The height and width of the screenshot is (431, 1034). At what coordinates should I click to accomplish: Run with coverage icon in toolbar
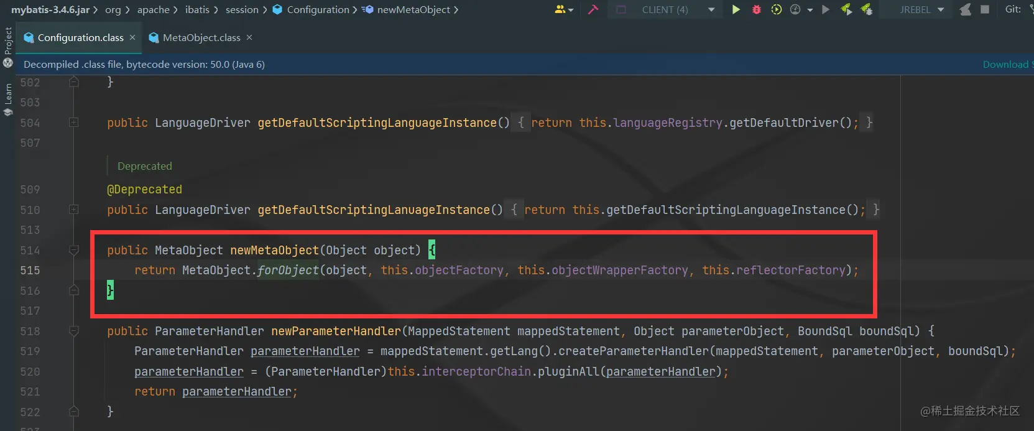(x=776, y=9)
